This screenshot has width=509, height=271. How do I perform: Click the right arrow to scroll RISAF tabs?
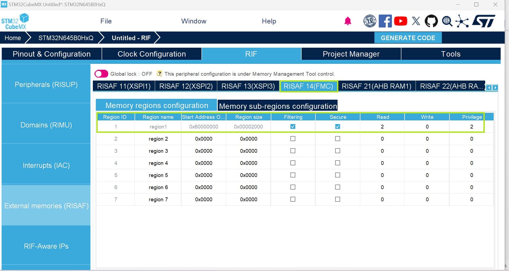495,88
